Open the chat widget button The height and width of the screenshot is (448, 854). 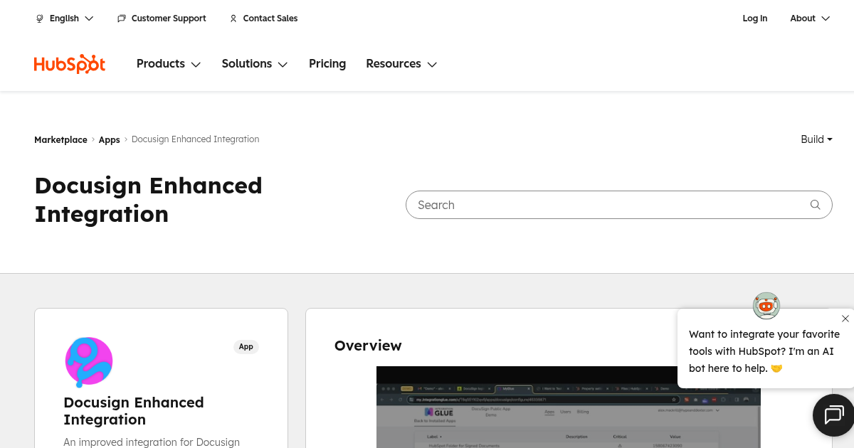click(x=833, y=415)
